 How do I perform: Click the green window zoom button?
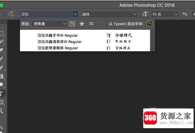[1, 5]
